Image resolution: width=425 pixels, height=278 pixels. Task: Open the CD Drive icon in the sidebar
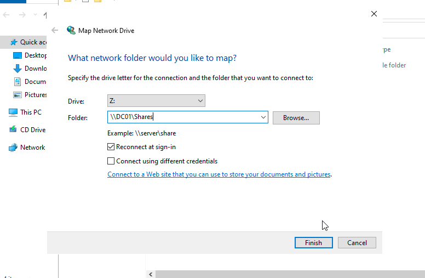click(13, 130)
